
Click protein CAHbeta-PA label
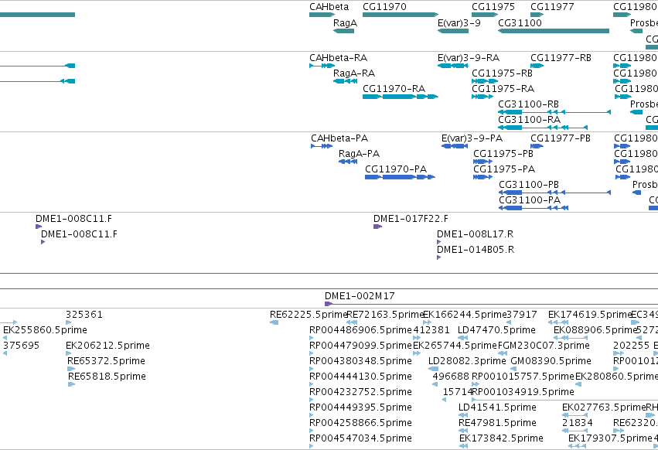point(339,138)
